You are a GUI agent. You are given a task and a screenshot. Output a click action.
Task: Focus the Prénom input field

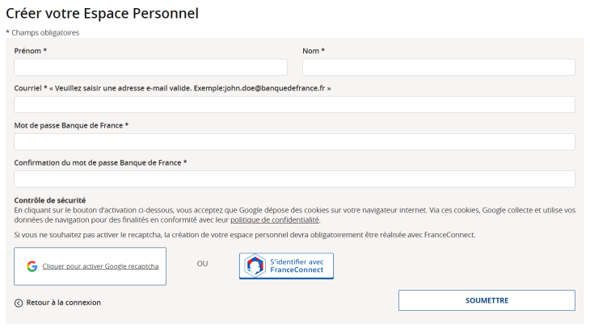tap(150, 67)
